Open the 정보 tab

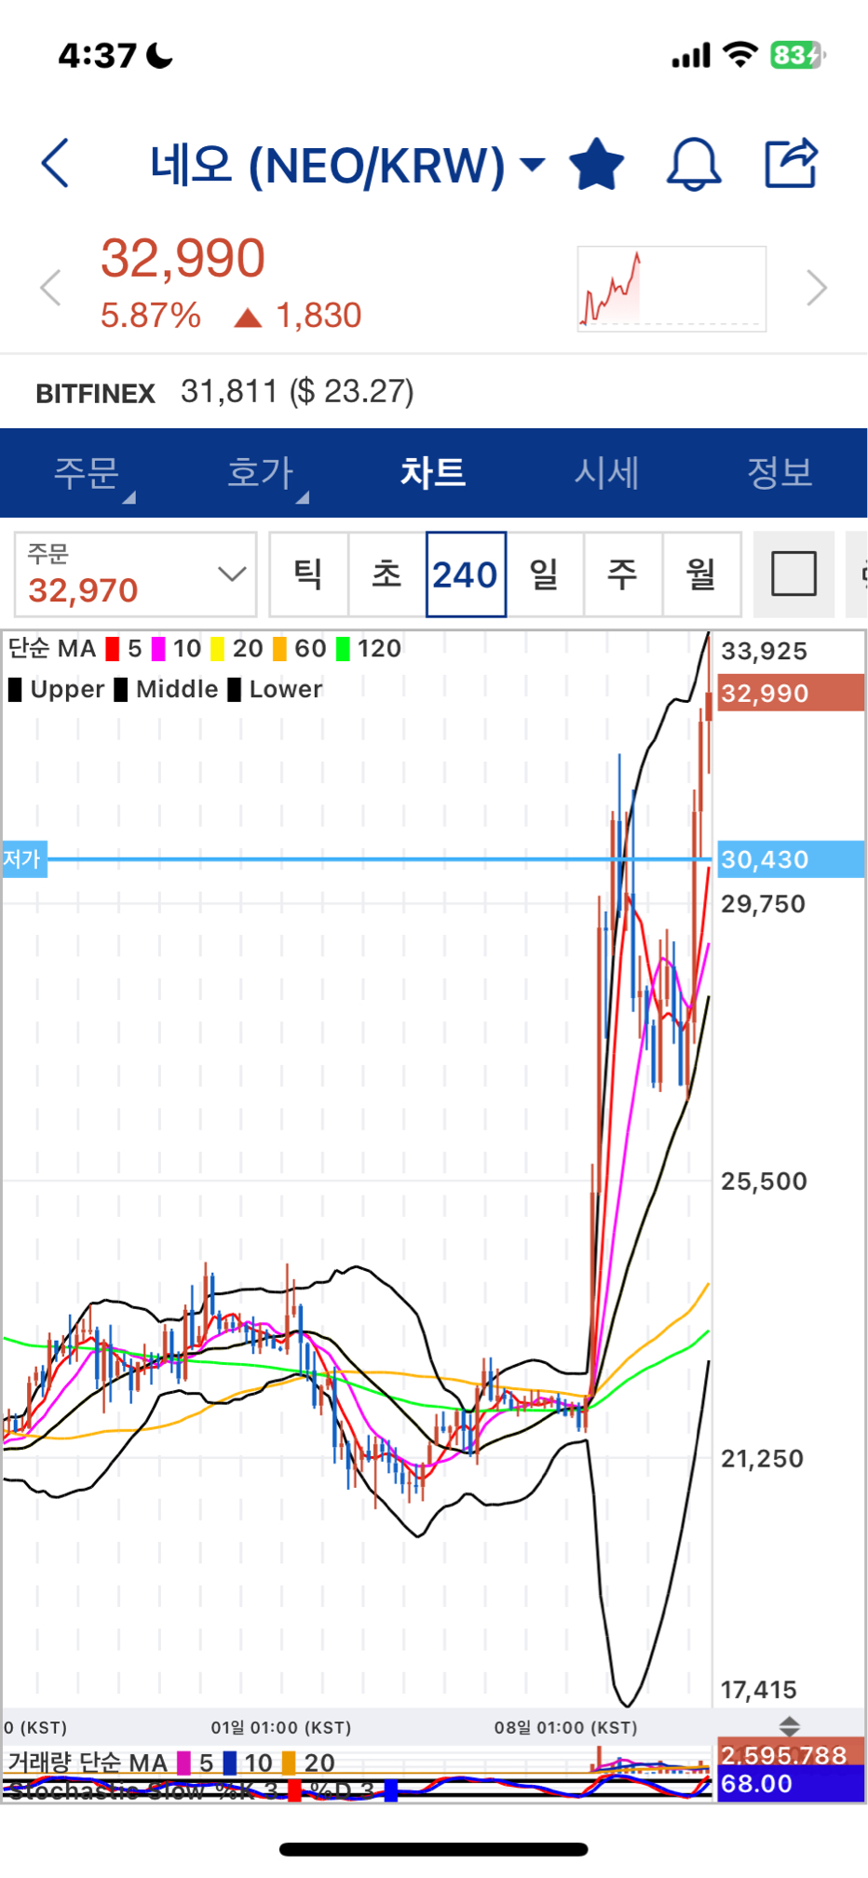(x=780, y=473)
